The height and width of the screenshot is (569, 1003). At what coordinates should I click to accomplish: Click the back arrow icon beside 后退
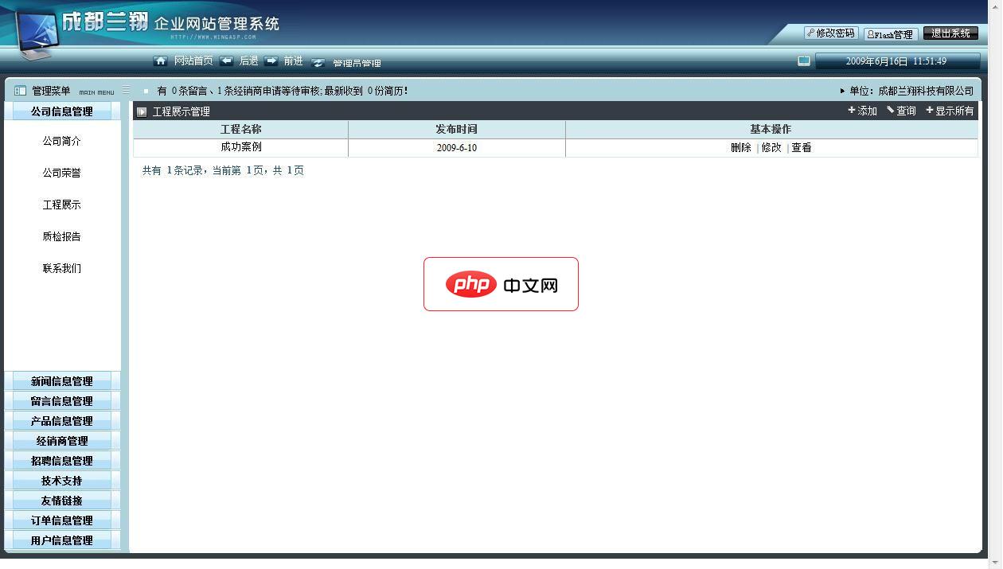click(x=227, y=60)
